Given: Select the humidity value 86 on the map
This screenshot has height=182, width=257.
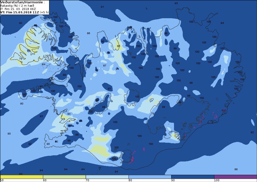Looking at the screenshot, I should click(88, 33).
